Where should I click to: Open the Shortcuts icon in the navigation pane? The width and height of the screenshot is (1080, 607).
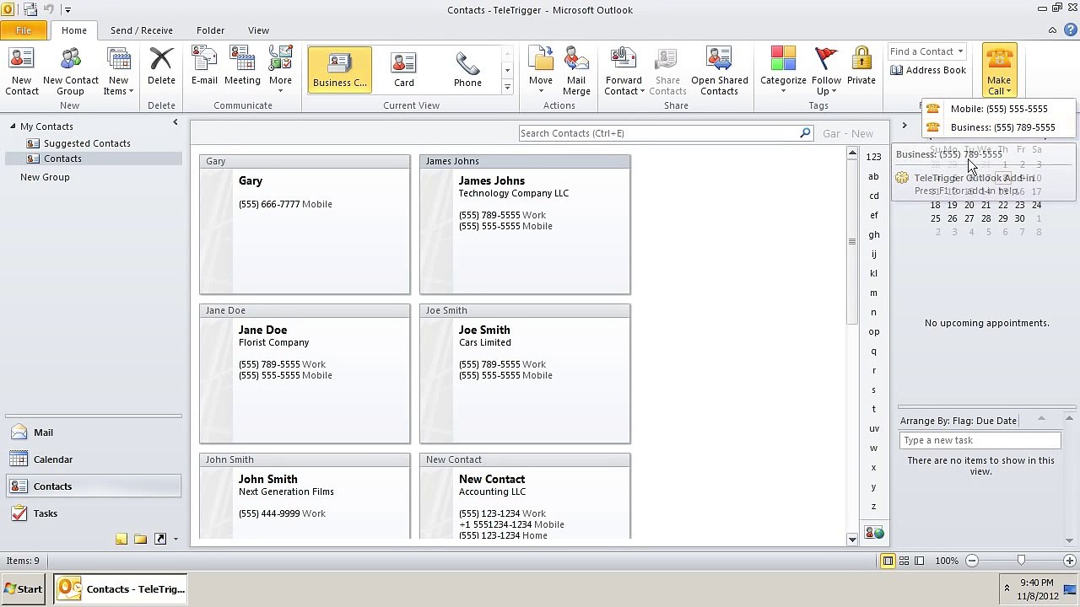160,539
